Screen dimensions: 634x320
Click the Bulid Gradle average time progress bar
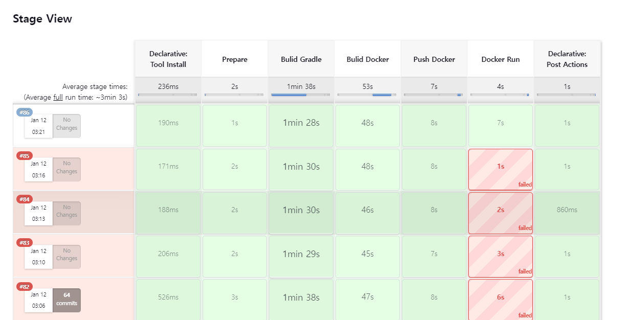pyautogui.click(x=301, y=95)
